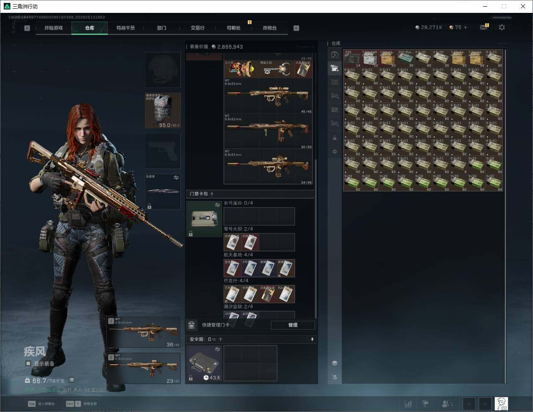
Task: Click the first squad invite plus slot
Action: [x=469, y=403]
